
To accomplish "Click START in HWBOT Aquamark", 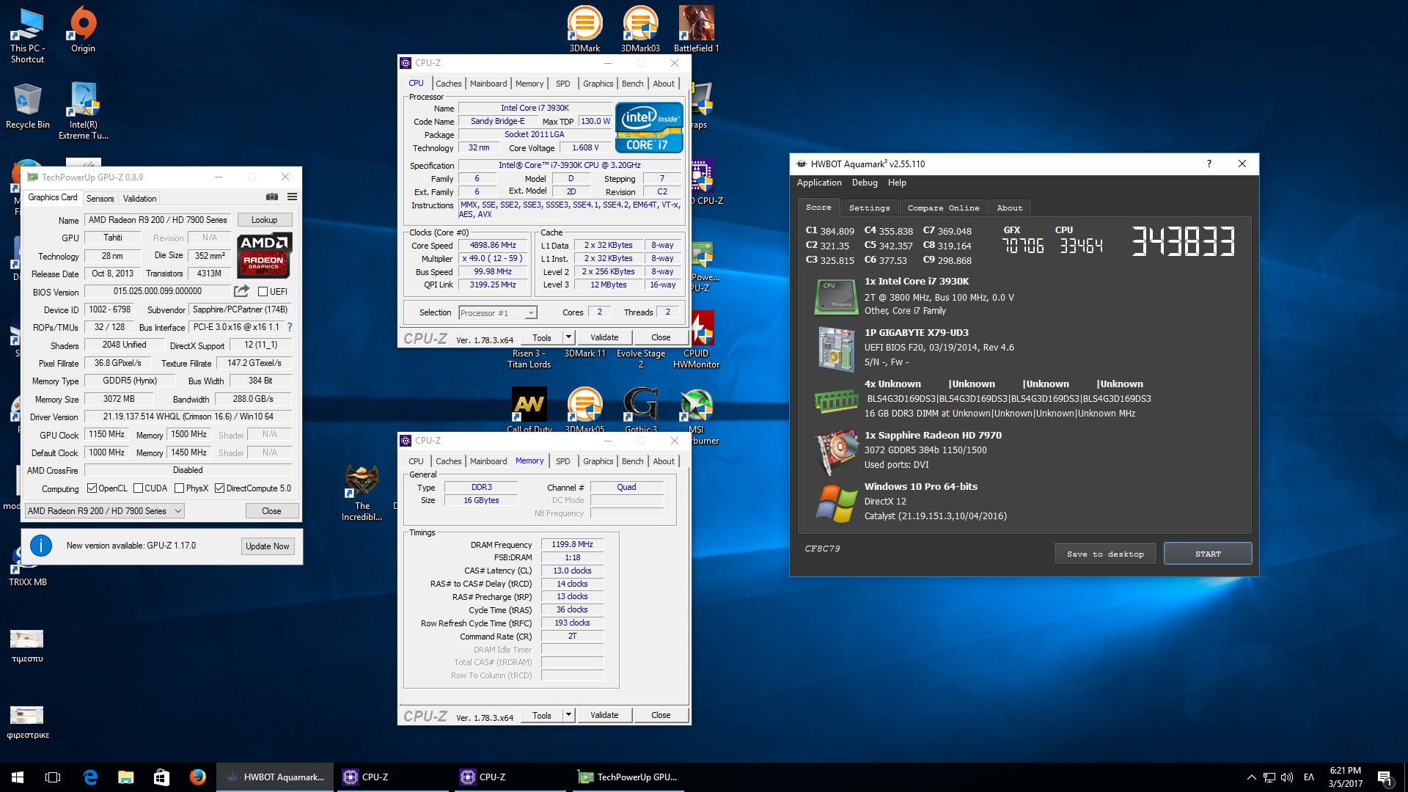I will pos(1208,554).
